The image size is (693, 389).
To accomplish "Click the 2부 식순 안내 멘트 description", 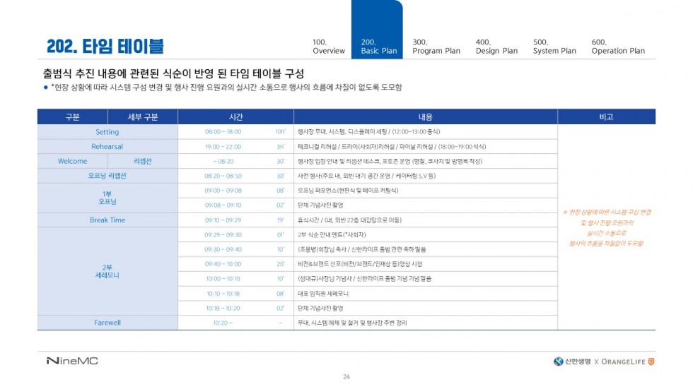I will 332,234.
